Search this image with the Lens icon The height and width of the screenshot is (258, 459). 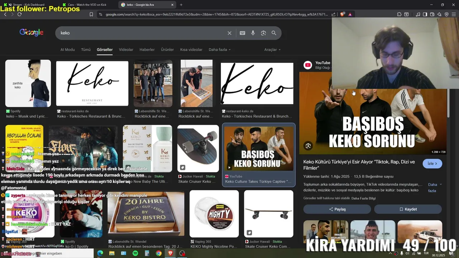point(308,146)
